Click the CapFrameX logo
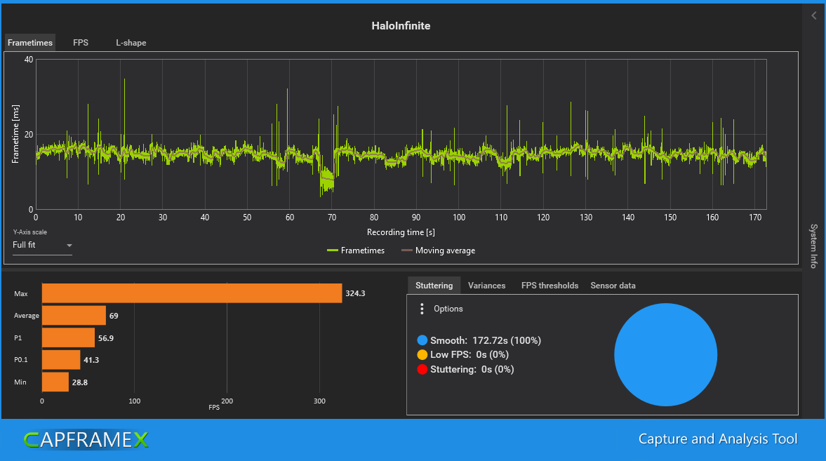Viewport: 826px width, 461px height. click(x=86, y=440)
